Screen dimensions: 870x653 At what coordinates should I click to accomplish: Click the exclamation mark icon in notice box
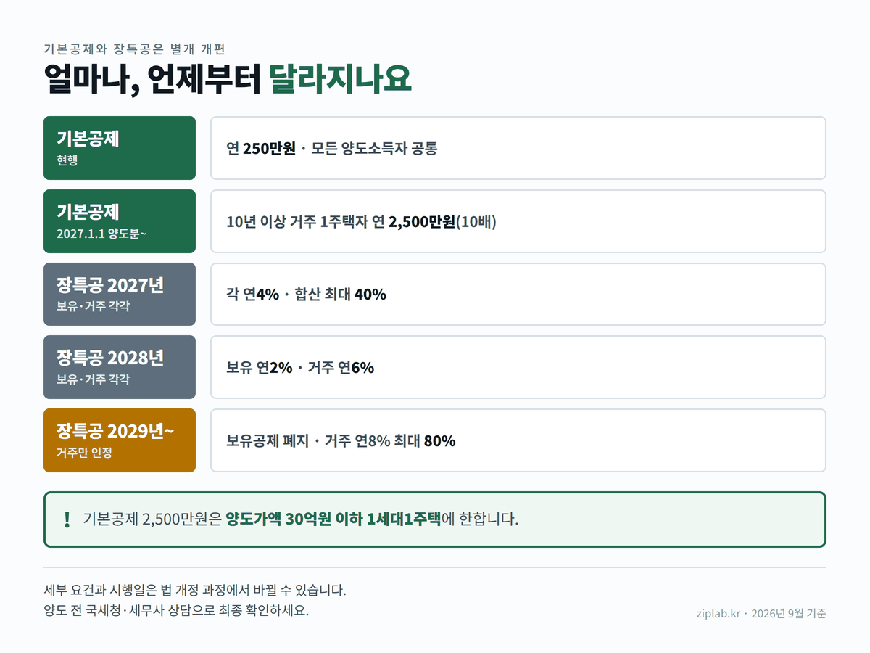click(67, 519)
